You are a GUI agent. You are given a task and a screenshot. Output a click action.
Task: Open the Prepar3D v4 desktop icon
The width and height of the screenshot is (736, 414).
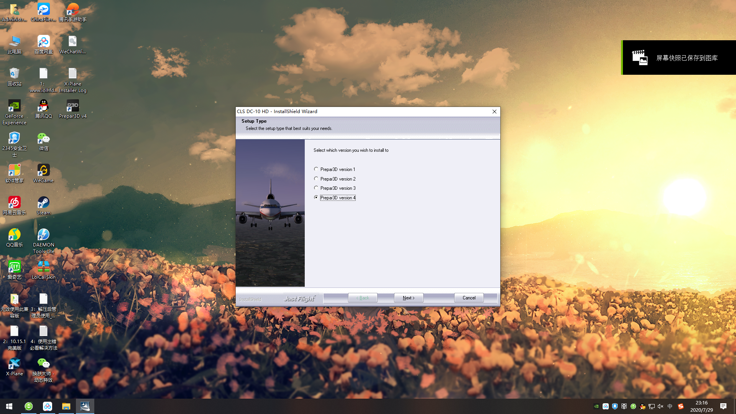(72, 109)
